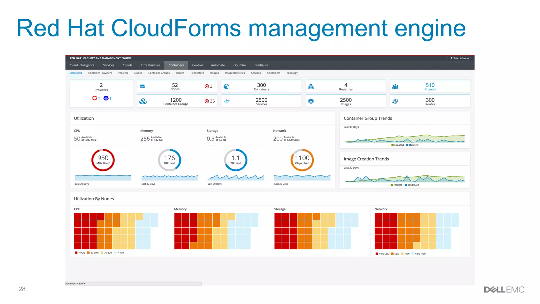This screenshot has height=304, width=540.
Task: Click the Network 1100 Gbps Used donut
Action: 302,160
